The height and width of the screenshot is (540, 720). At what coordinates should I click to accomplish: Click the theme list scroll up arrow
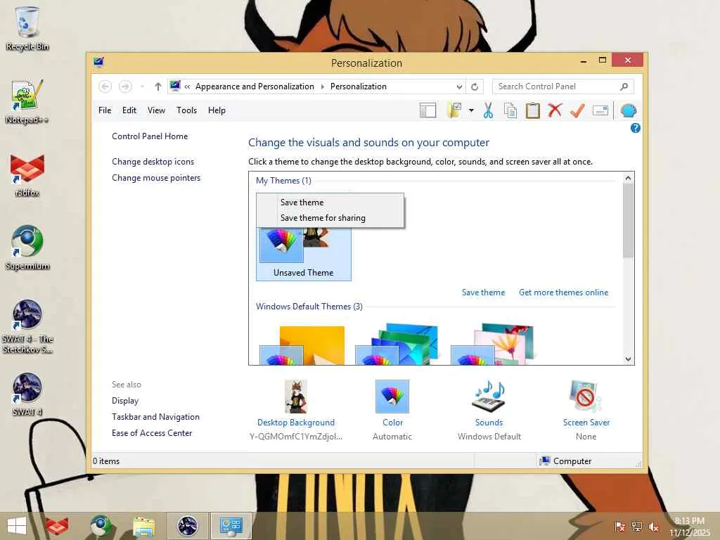(x=628, y=178)
